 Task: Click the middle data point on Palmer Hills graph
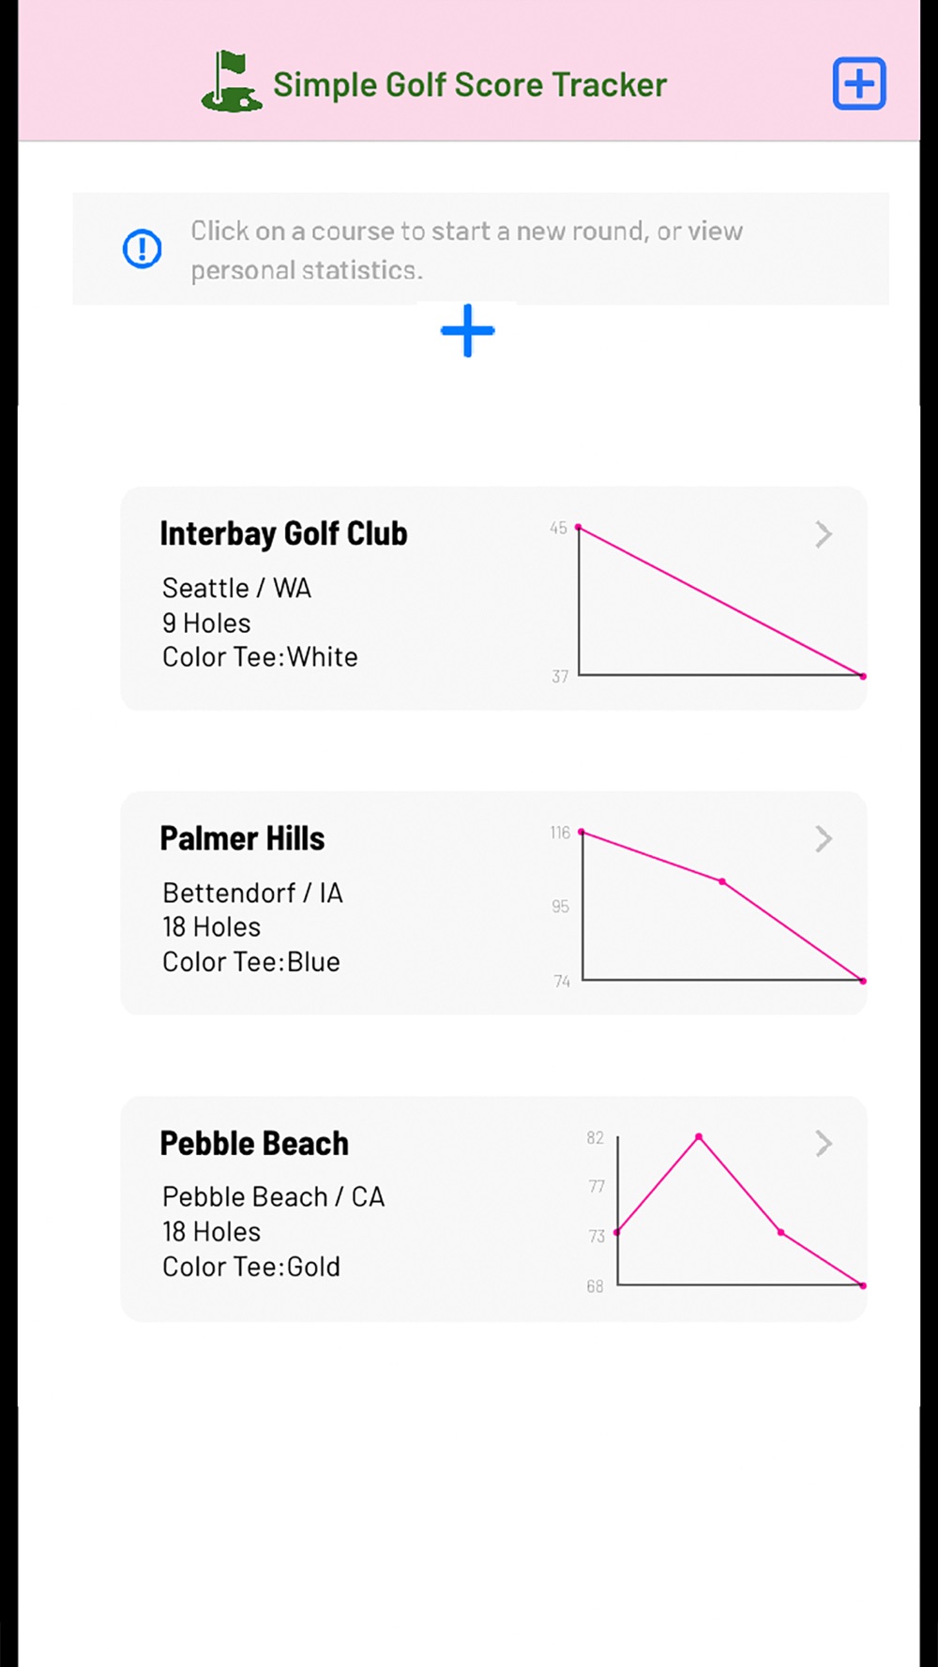(721, 882)
